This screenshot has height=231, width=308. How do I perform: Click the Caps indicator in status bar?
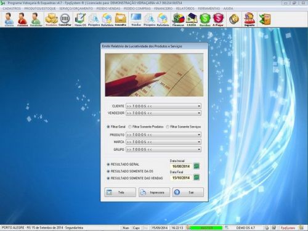click(x=136, y=228)
